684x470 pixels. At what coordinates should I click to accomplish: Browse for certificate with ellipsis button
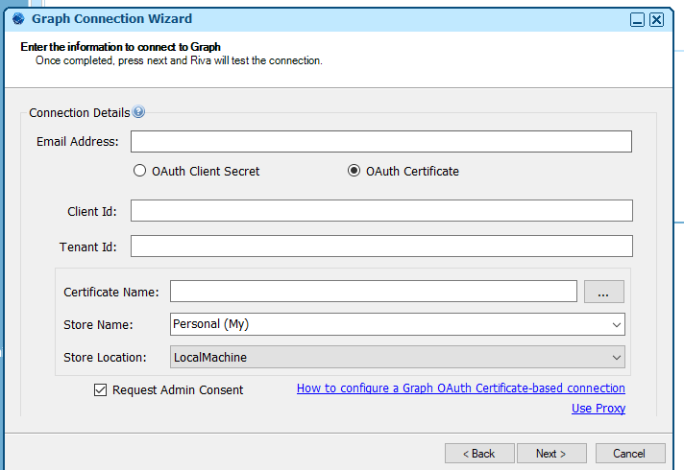(604, 292)
